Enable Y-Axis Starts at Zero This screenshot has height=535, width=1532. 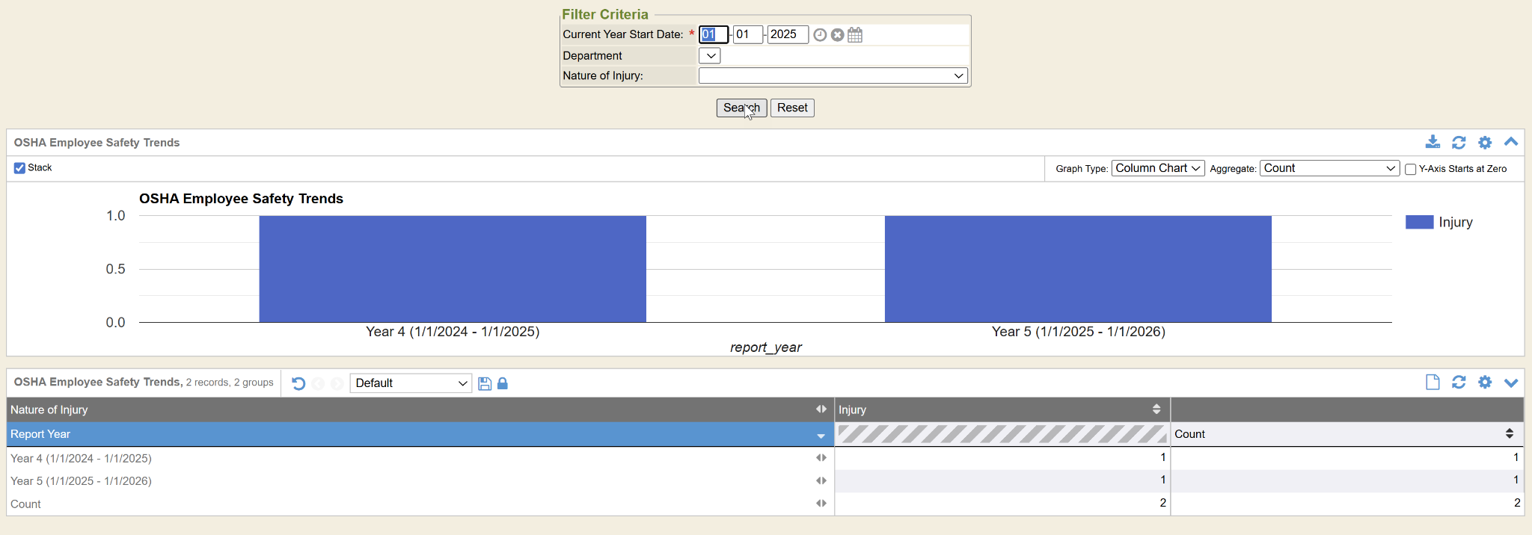1410,169
